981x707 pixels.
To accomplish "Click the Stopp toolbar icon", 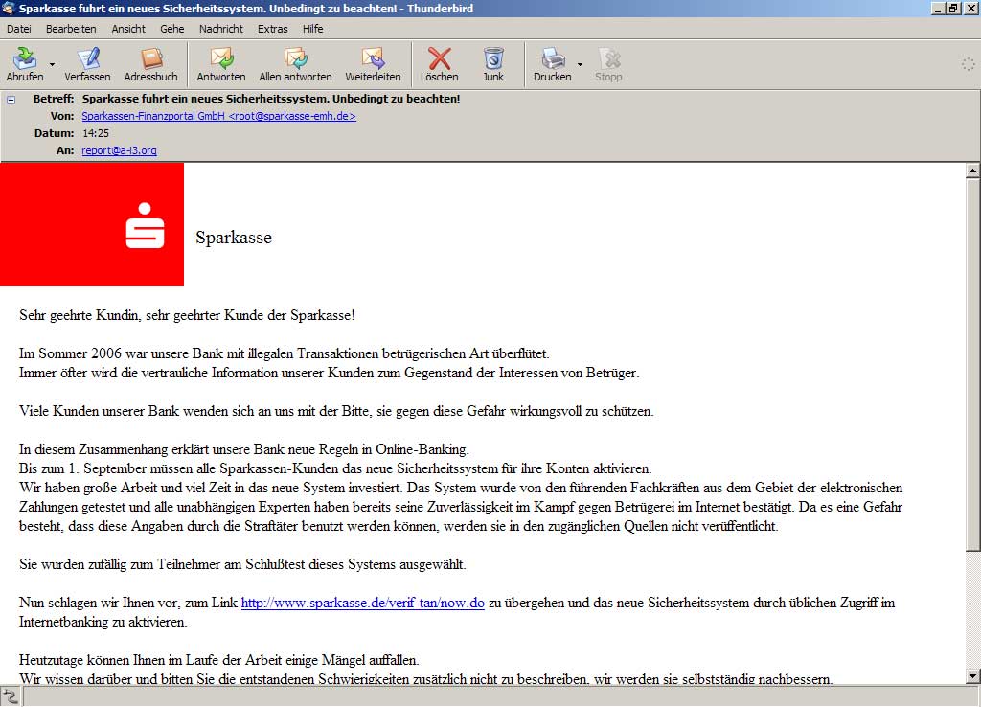I will pyautogui.click(x=608, y=58).
